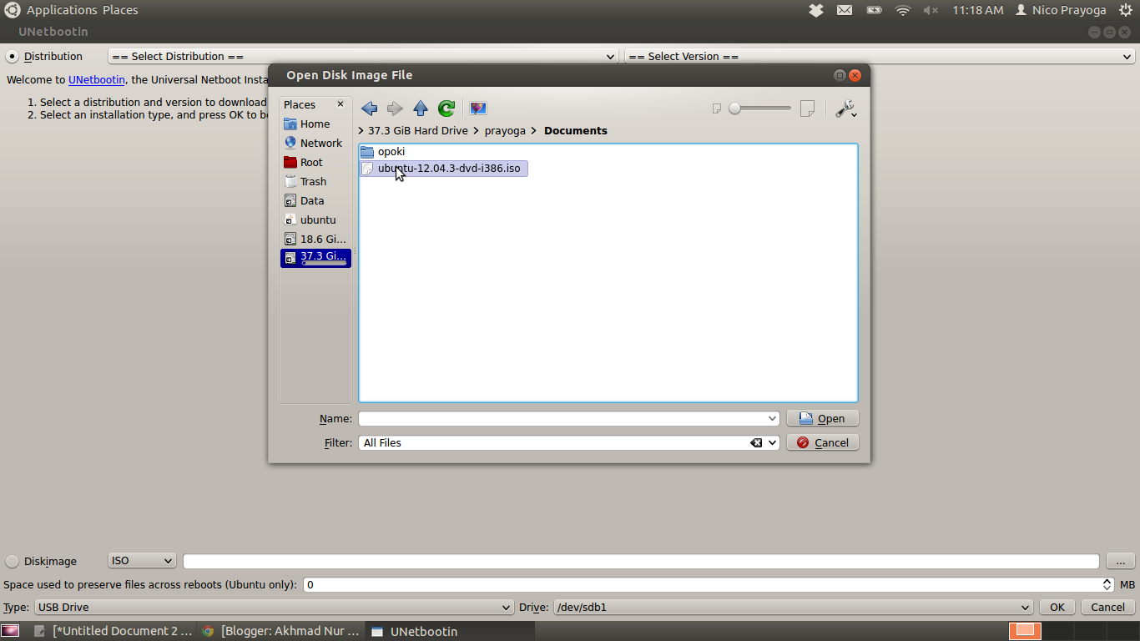Go back in file dialog
The width and height of the screenshot is (1140, 641).
370,109
